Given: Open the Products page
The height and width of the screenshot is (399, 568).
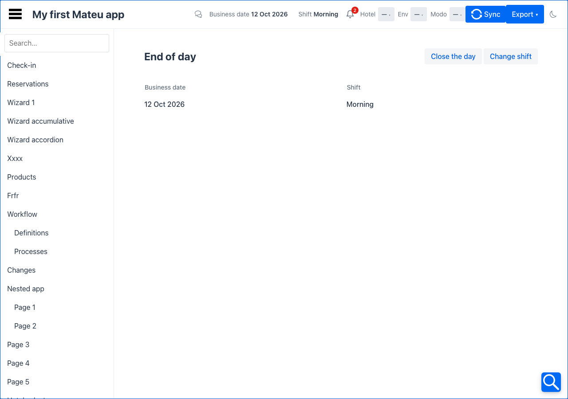Looking at the screenshot, I should point(22,177).
